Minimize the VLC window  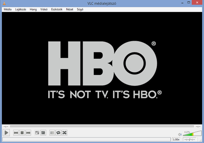pyautogui.click(x=182, y=3)
